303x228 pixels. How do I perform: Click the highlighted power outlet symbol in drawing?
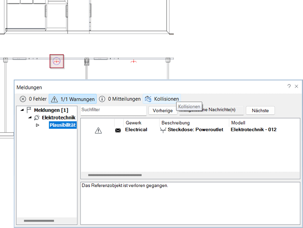pos(56,61)
